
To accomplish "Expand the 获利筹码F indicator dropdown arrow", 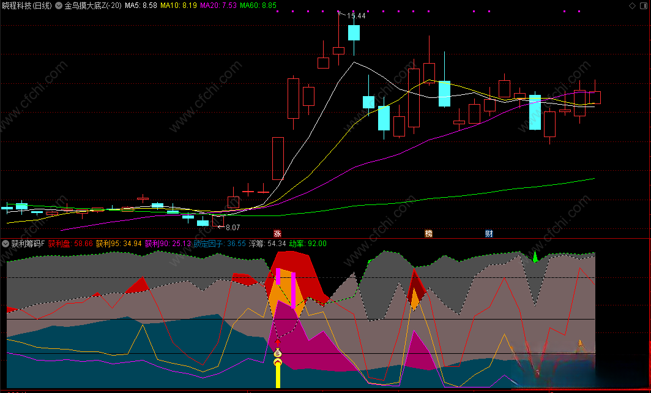I will [6, 244].
